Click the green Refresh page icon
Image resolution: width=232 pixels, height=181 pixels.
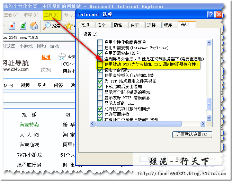point(23,26)
